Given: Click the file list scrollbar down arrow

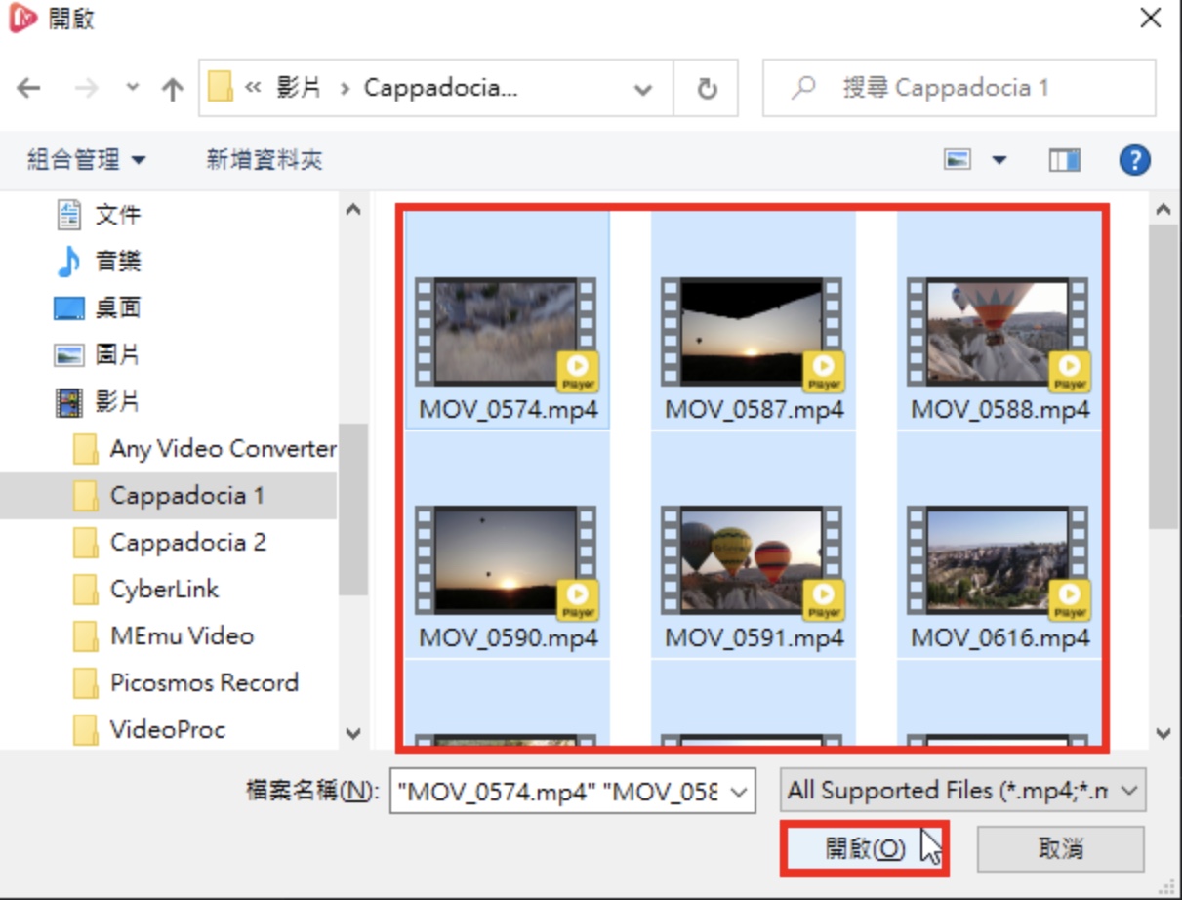Looking at the screenshot, I should [x=1163, y=733].
